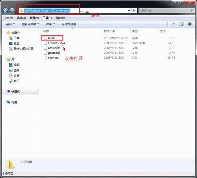The width and height of the screenshot is (197, 178).
Task: Select 库 in the navigation pane
Action: tap(13, 59)
